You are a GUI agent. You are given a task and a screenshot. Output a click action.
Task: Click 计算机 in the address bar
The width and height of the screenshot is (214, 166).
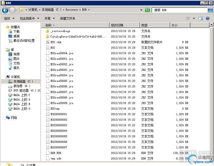[33, 10]
